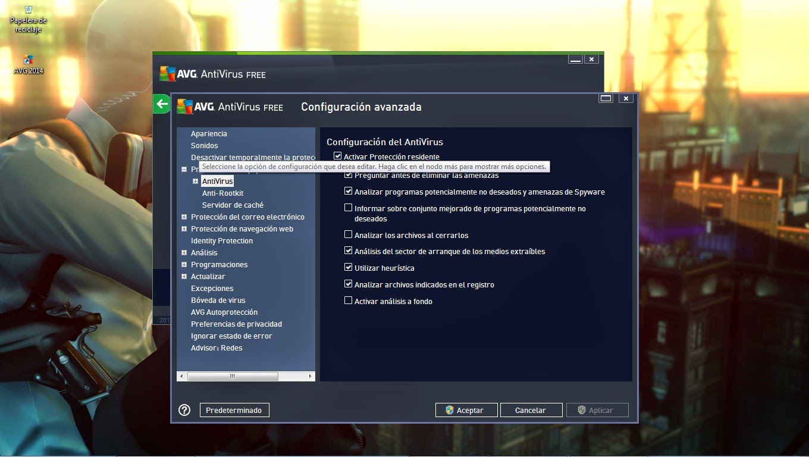This screenshot has height=457, width=809.
Task: Click the tree panel horizontal scrollbar thumb
Action: (x=233, y=376)
